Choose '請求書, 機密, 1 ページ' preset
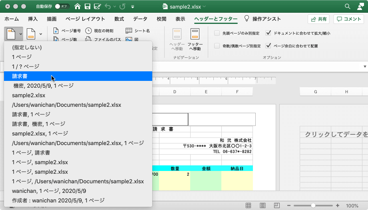The image size is (368, 210). click(x=78, y=124)
